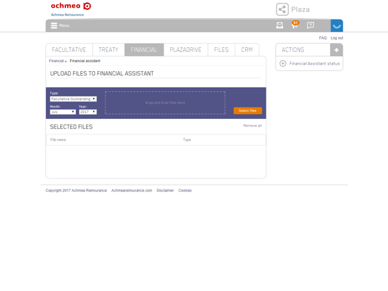388x291 pixels.
Task: Open the Type dropdown Facultative Outstanding
Action: click(73, 99)
